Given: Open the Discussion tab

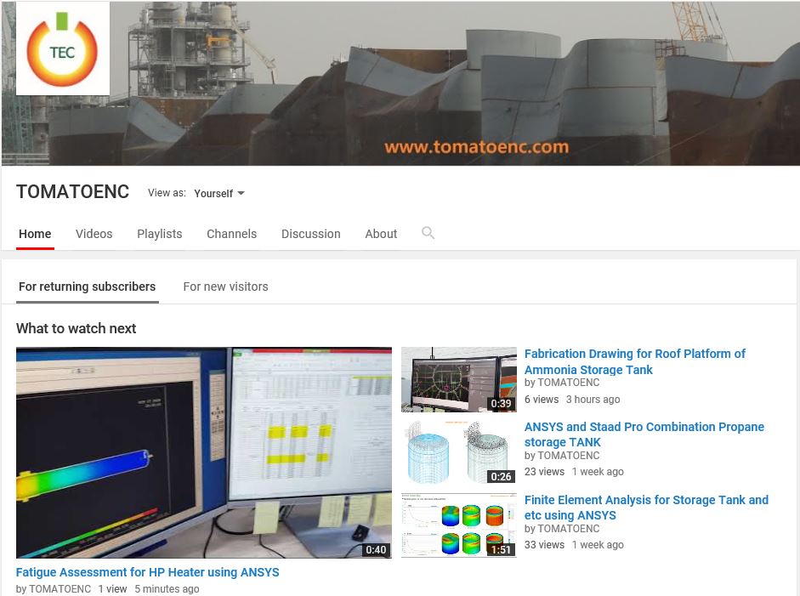Looking at the screenshot, I should coord(310,234).
